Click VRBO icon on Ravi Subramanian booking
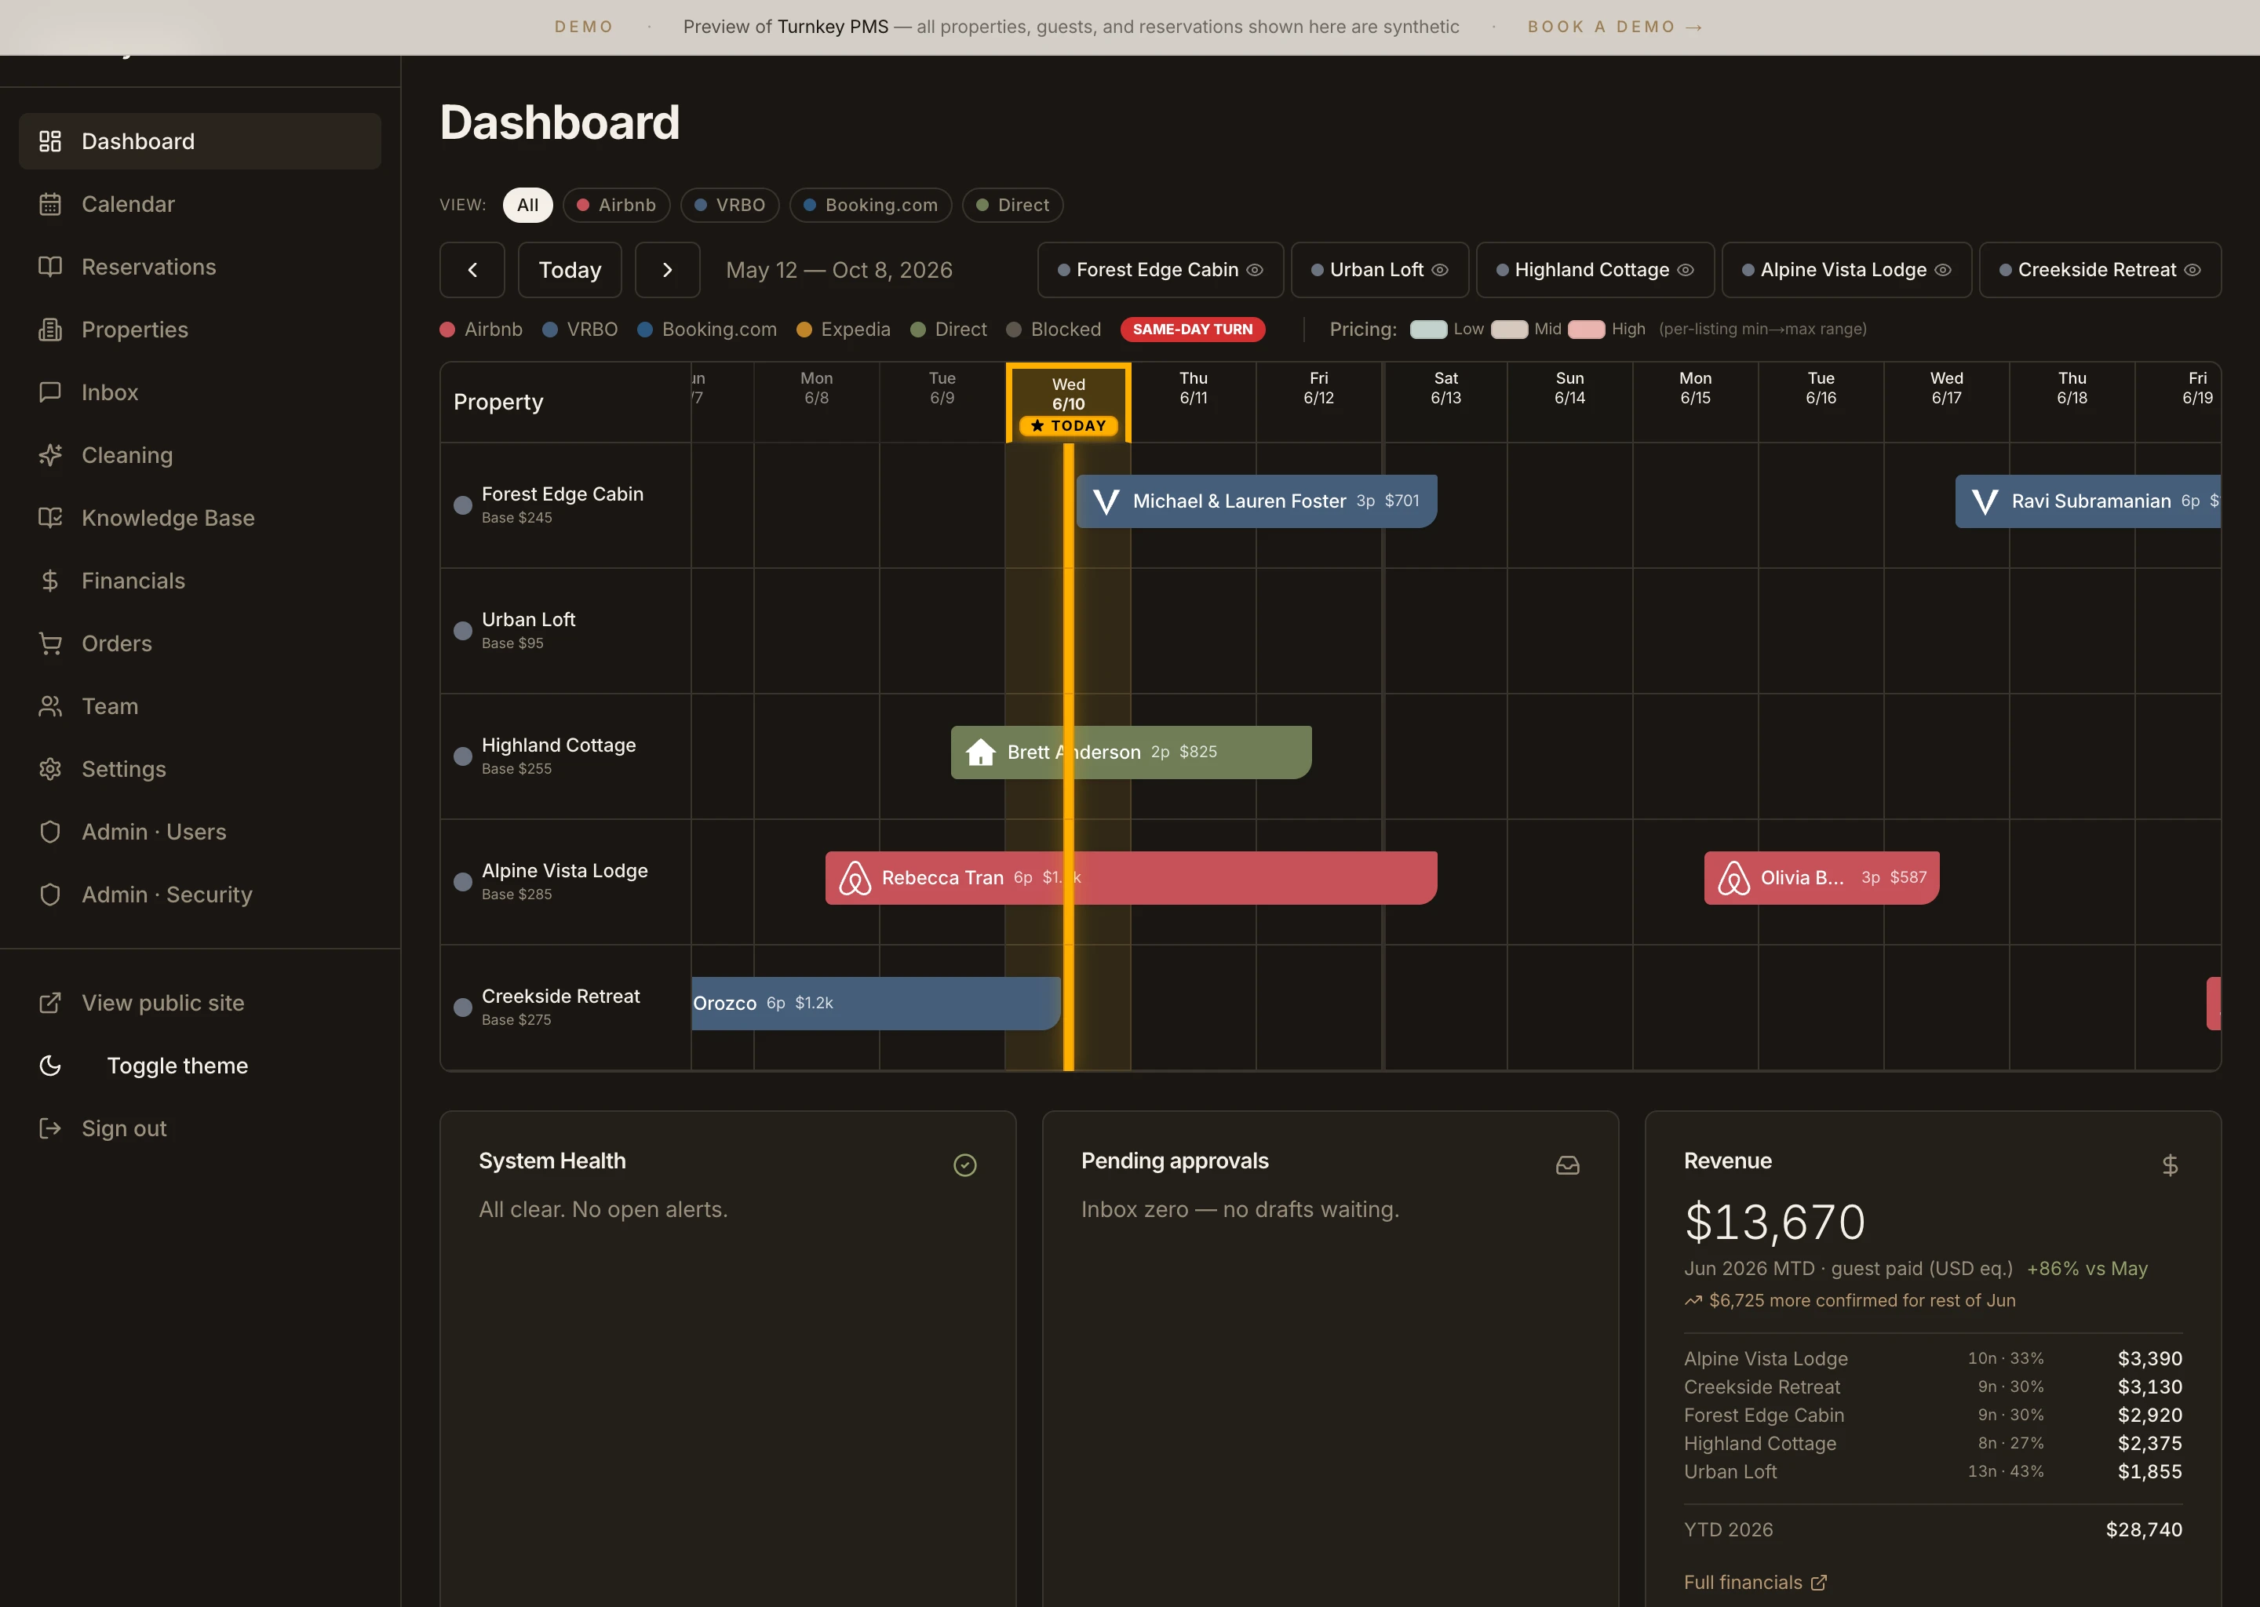The width and height of the screenshot is (2260, 1607). tap(1984, 501)
